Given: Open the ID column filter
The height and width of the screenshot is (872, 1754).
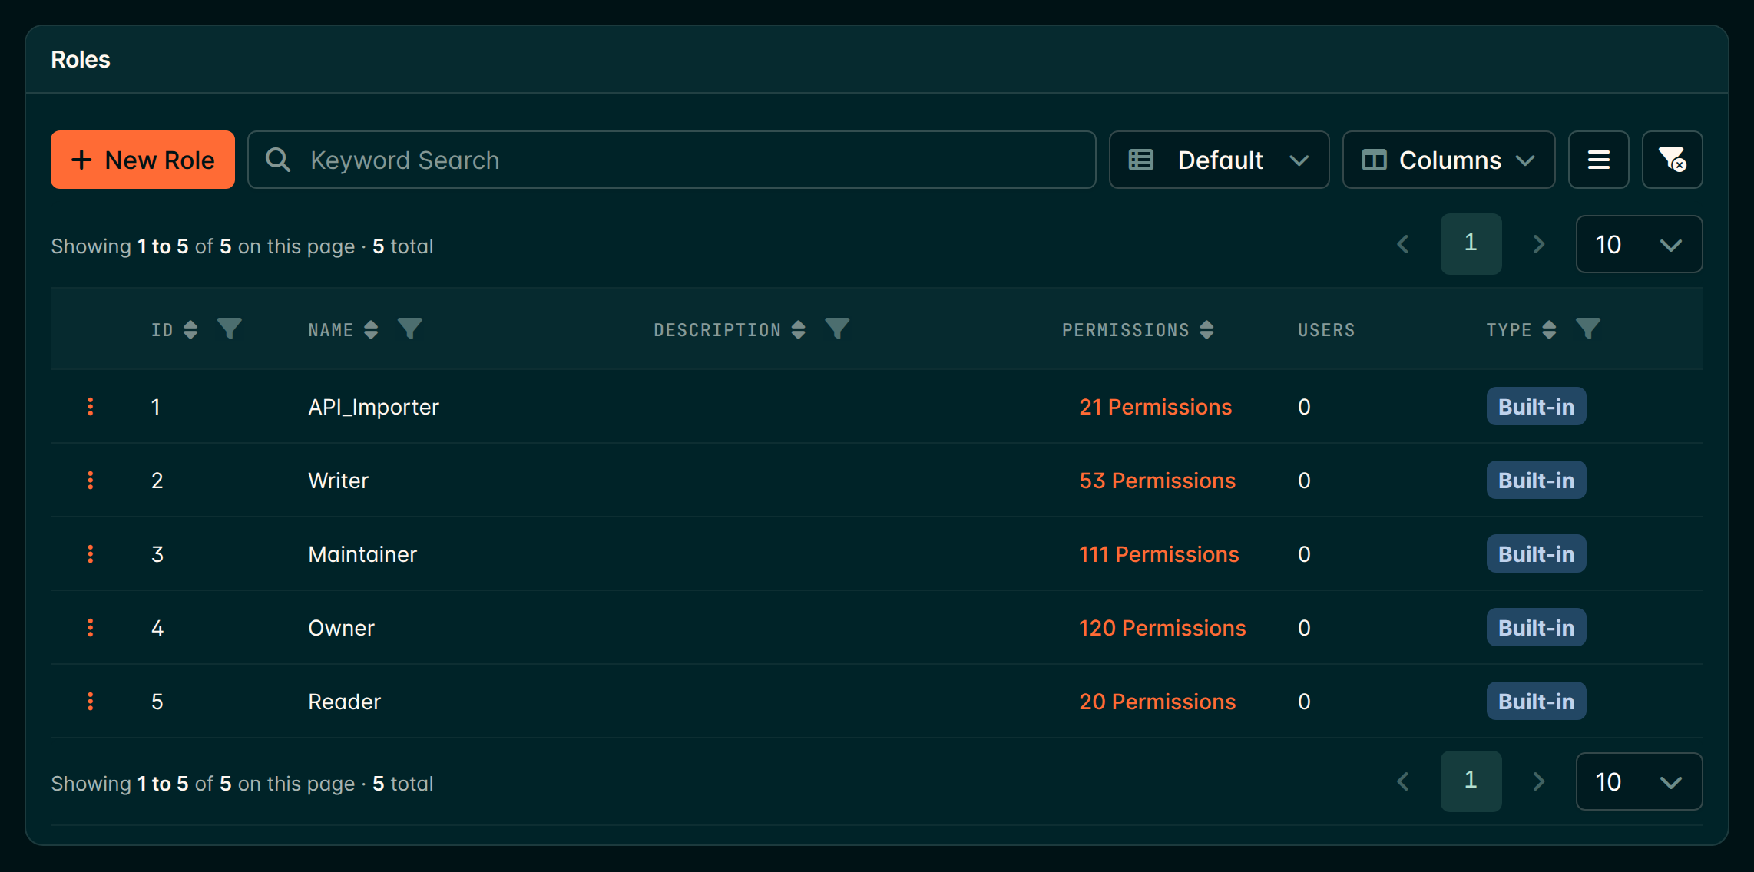Looking at the screenshot, I should [229, 329].
